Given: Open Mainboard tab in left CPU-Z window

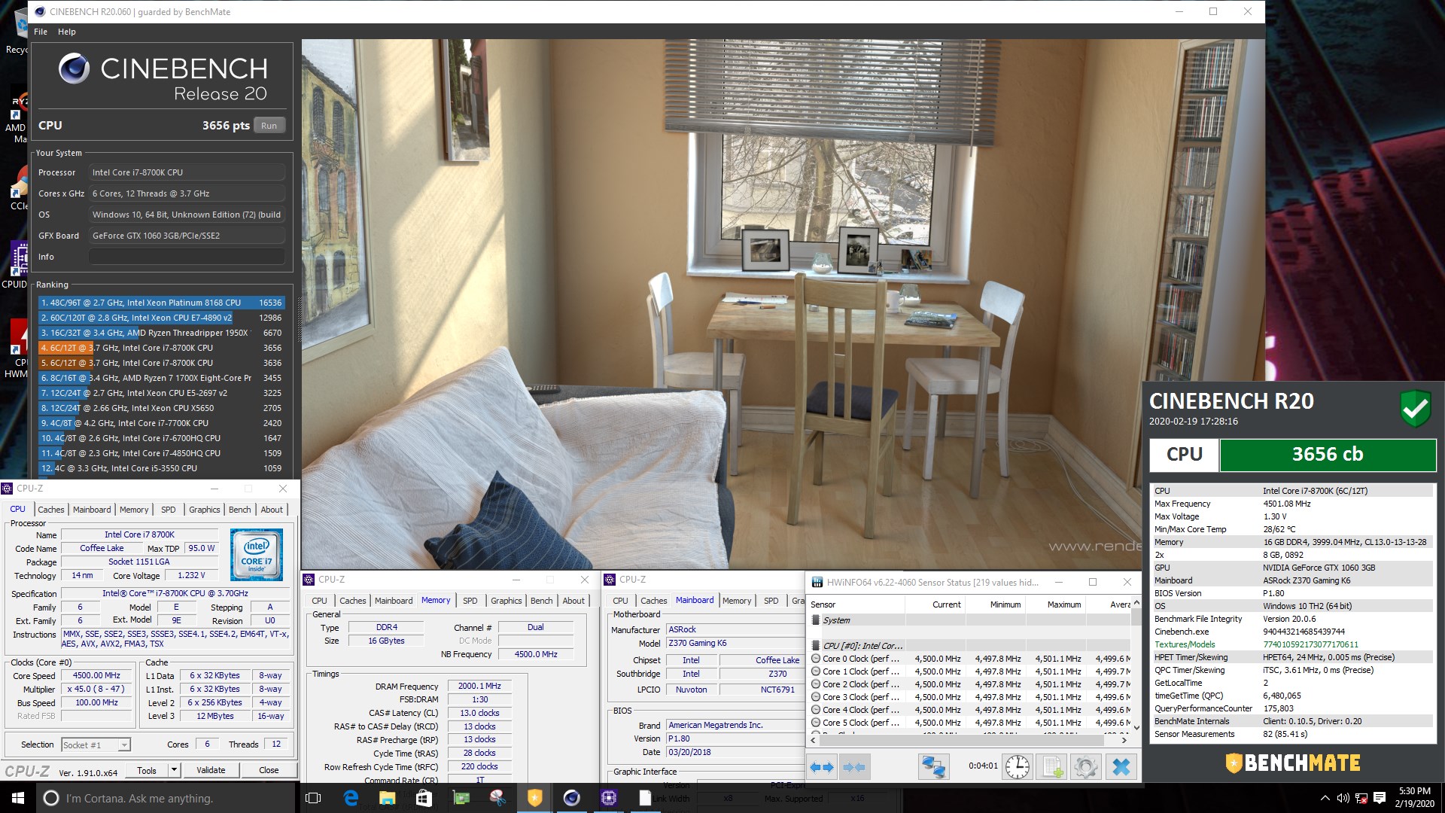Looking at the screenshot, I should click(x=92, y=510).
